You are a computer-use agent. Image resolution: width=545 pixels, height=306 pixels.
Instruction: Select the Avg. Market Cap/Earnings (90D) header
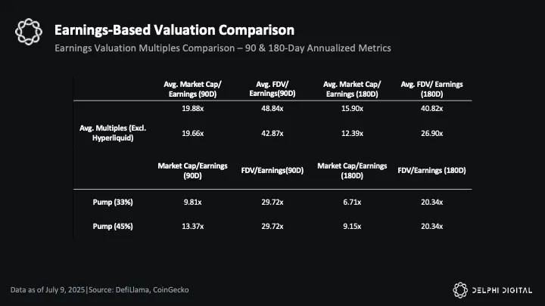(192, 88)
